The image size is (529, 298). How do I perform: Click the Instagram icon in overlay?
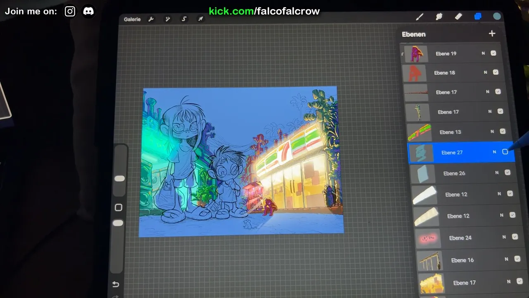click(x=70, y=12)
